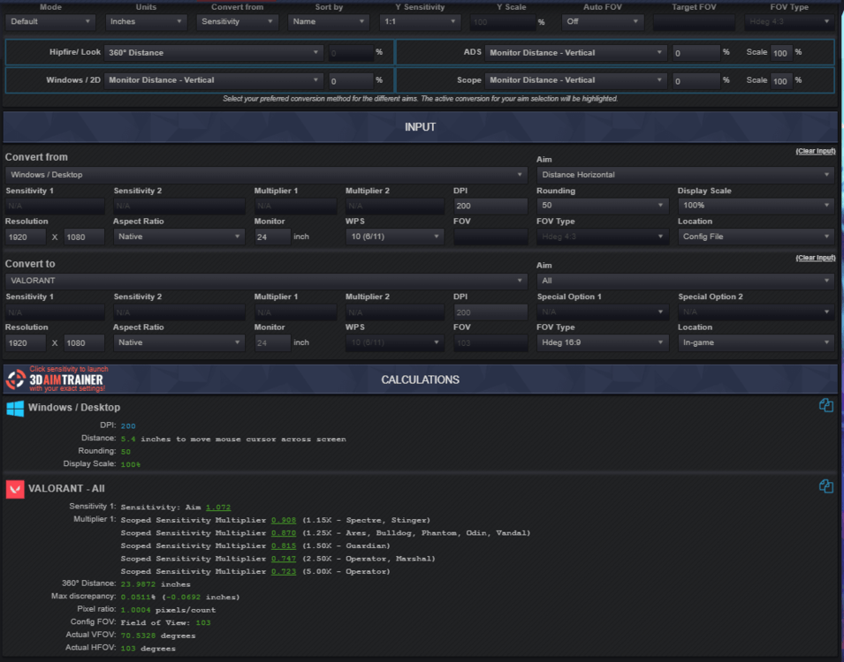Viewport: 844px width, 662px height.
Task: Open Location dropdown set to In-game
Action: (756, 342)
